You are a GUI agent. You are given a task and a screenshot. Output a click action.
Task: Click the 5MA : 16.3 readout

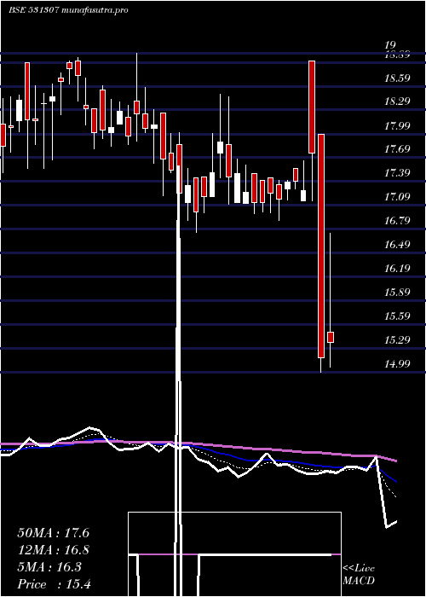(49, 567)
